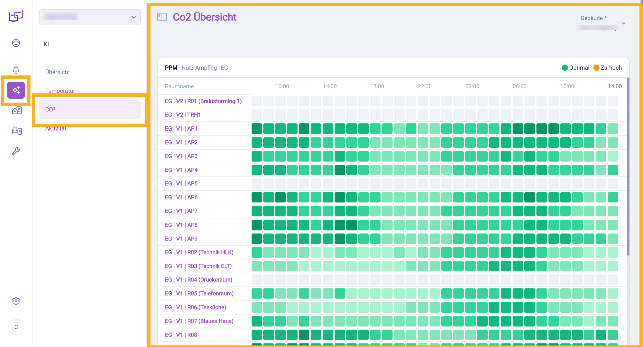643x347 pixels.
Task: Open notifications bell icon
Action: point(16,70)
